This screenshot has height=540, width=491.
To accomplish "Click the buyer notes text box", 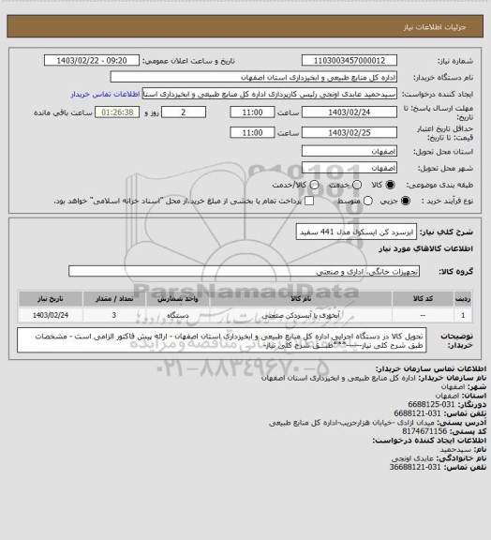I will click(x=222, y=340).
